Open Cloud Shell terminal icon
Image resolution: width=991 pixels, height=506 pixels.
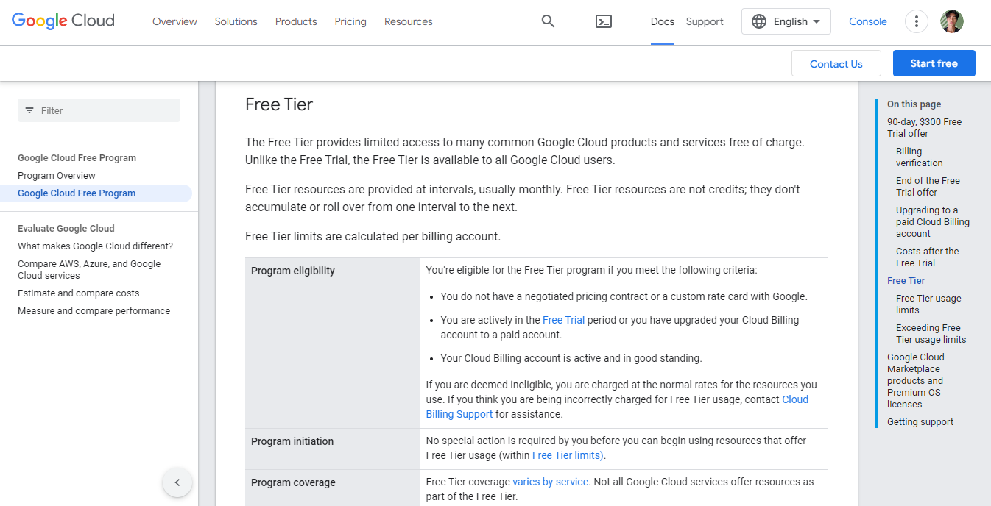tap(604, 21)
